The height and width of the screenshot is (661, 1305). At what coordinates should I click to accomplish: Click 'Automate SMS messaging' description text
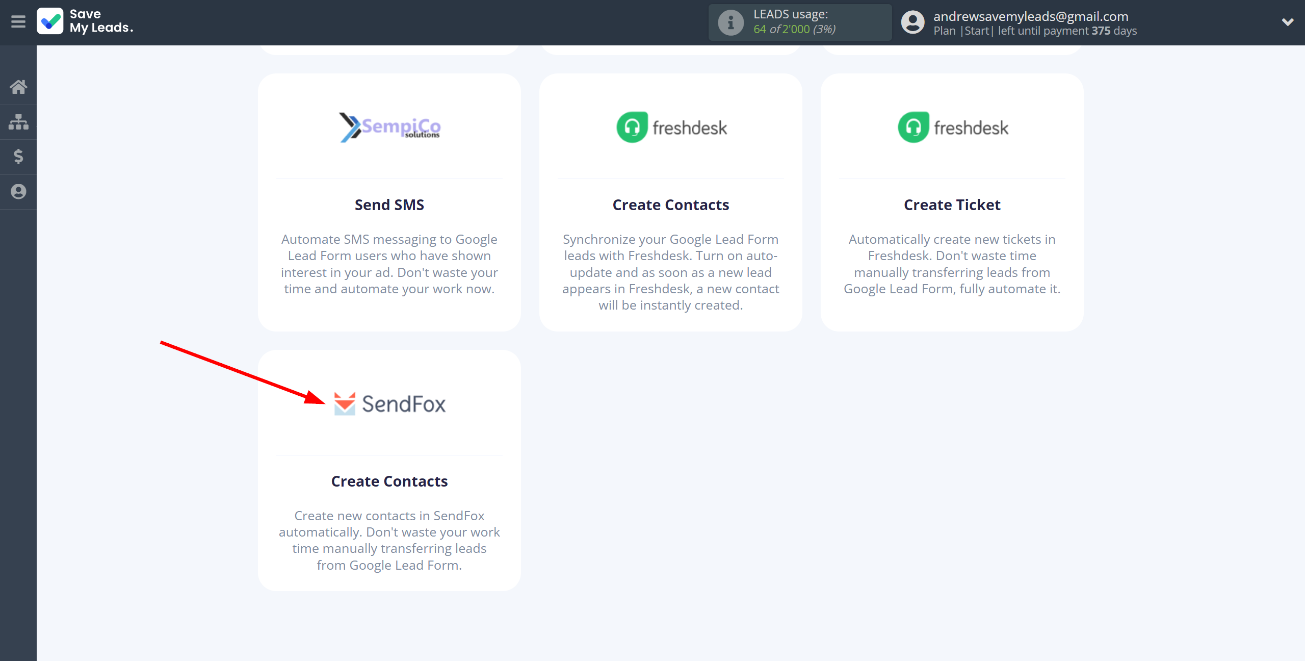[x=389, y=264]
